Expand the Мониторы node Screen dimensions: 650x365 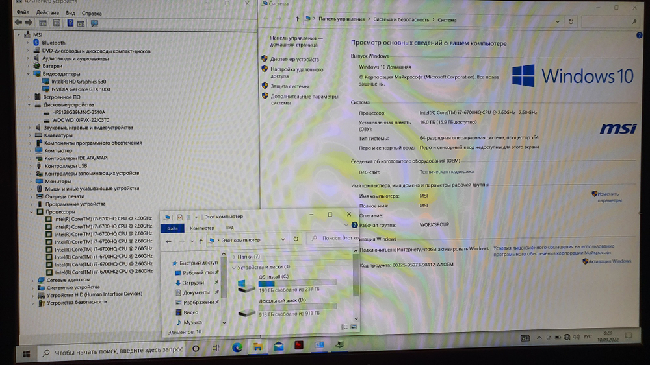pyautogui.click(x=31, y=181)
